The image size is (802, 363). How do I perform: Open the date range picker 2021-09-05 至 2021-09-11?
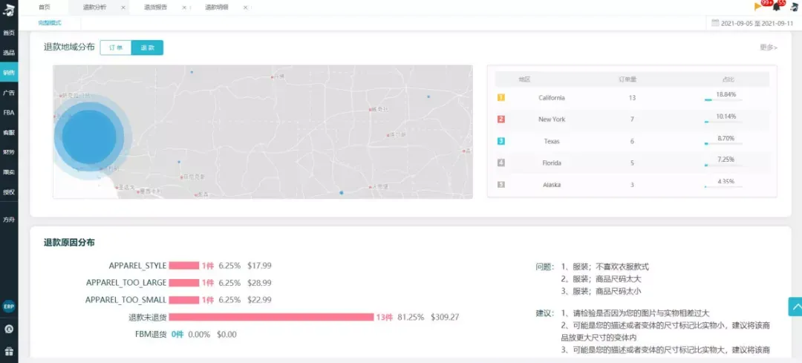[x=752, y=23]
